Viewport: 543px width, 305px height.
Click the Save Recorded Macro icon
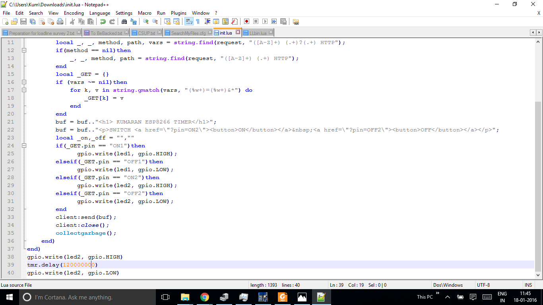point(283,21)
